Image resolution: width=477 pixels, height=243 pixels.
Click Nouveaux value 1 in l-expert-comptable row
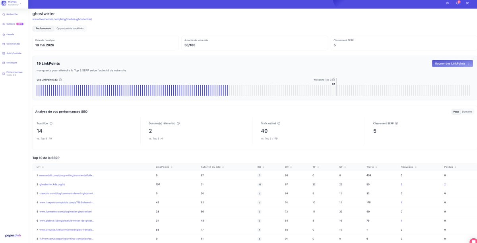click(401, 203)
